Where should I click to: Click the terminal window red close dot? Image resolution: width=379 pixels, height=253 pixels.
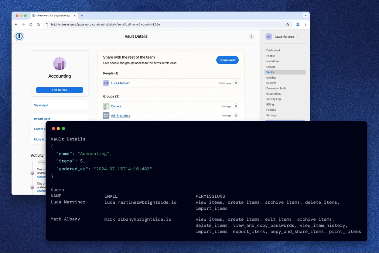click(53, 129)
